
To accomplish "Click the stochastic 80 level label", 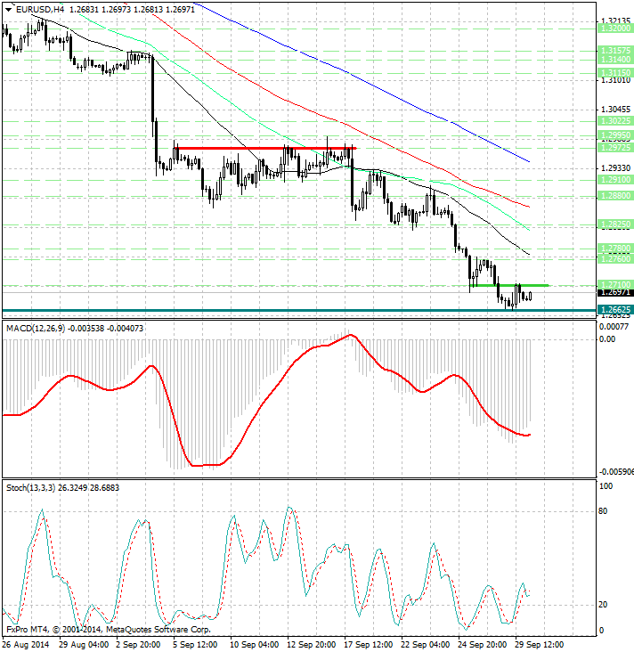I will click(603, 511).
